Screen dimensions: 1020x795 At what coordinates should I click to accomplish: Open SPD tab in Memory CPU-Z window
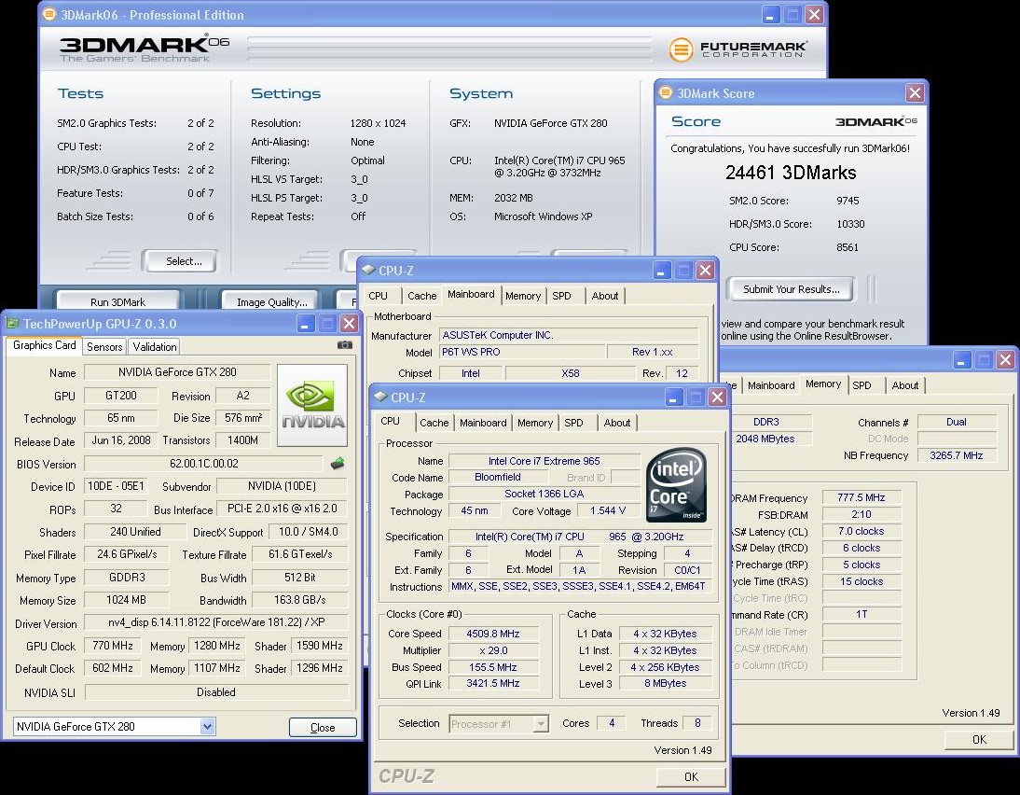[x=861, y=384]
